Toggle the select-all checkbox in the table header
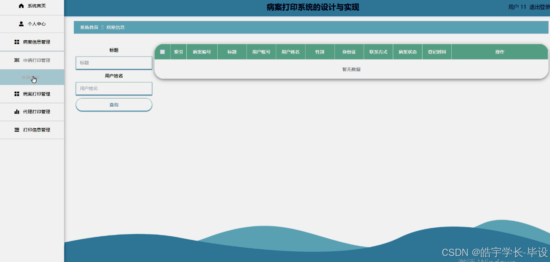Image resolution: width=550 pixels, height=262 pixels. tap(162, 51)
